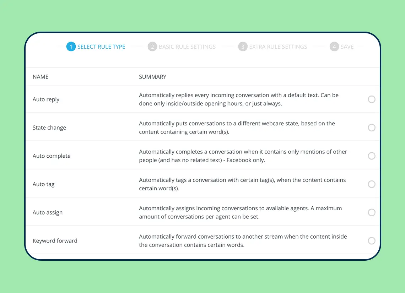Viewport: 405px width, 293px height.
Task: Click the step 4 number circle
Action: [334, 47]
